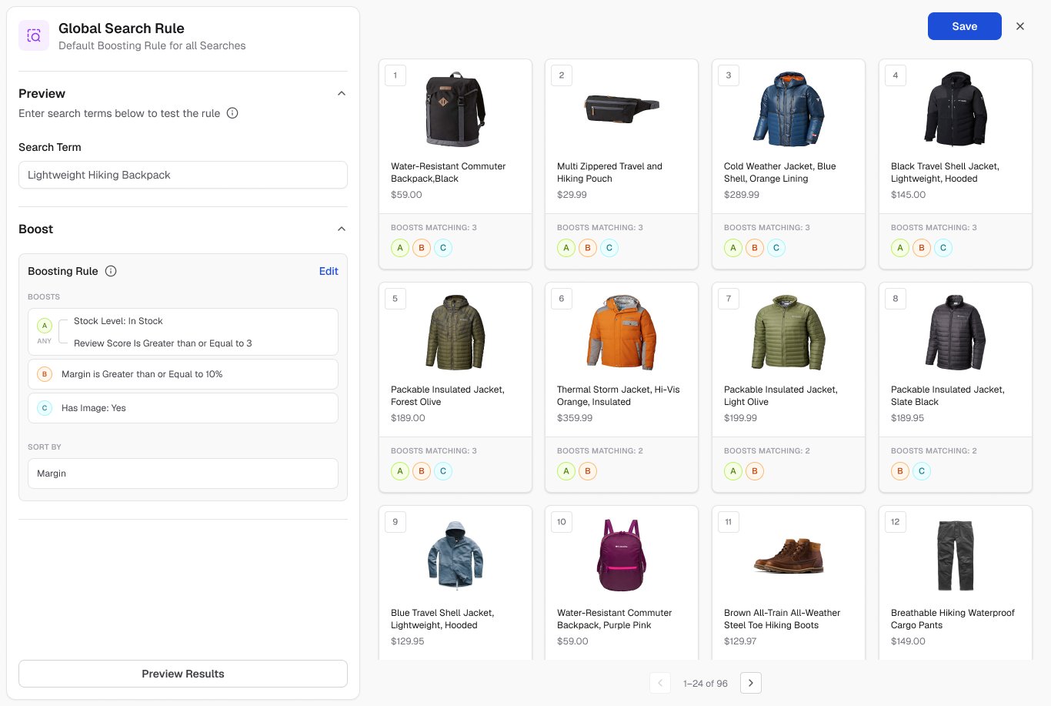
Task: Click the B badge next to Margin boost
Action: (45, 374)
